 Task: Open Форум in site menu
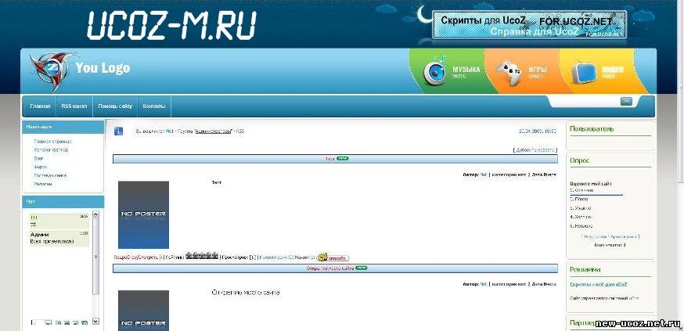[41, 167]
